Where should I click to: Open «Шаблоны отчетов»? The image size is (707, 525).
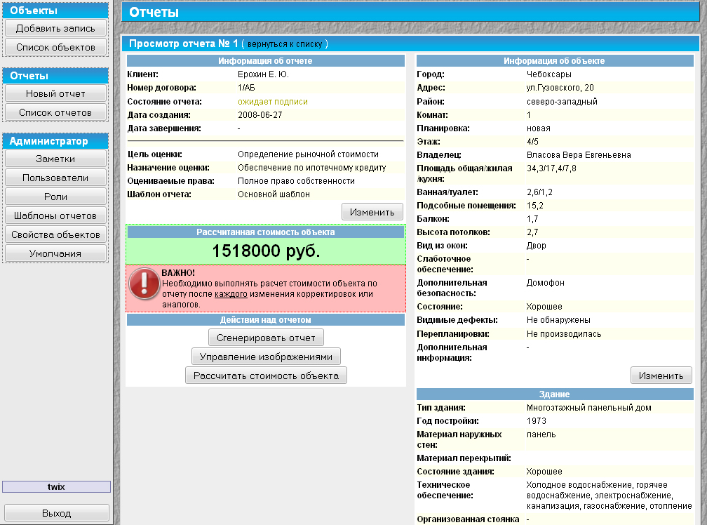point(55,215)
